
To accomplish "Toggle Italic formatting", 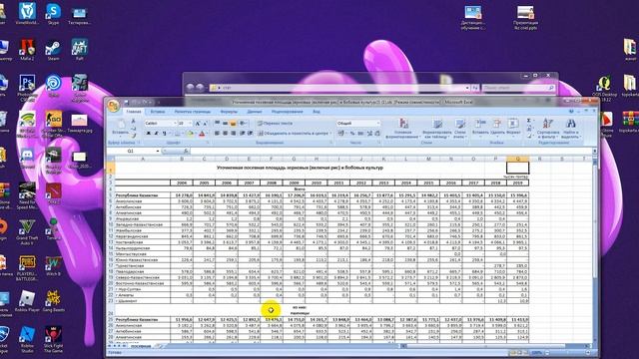I will (x=156, y=134).
